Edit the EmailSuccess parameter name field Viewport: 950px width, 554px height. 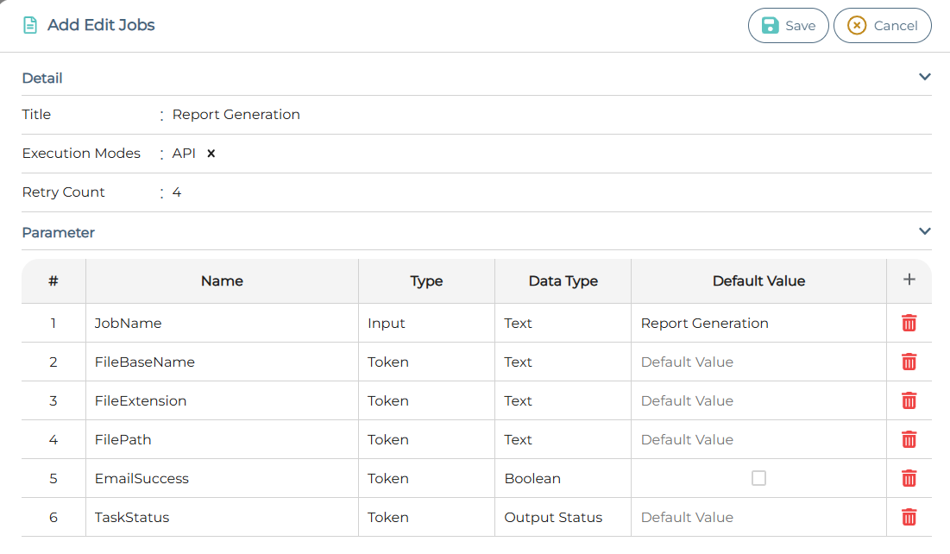(x=222, y=478)
